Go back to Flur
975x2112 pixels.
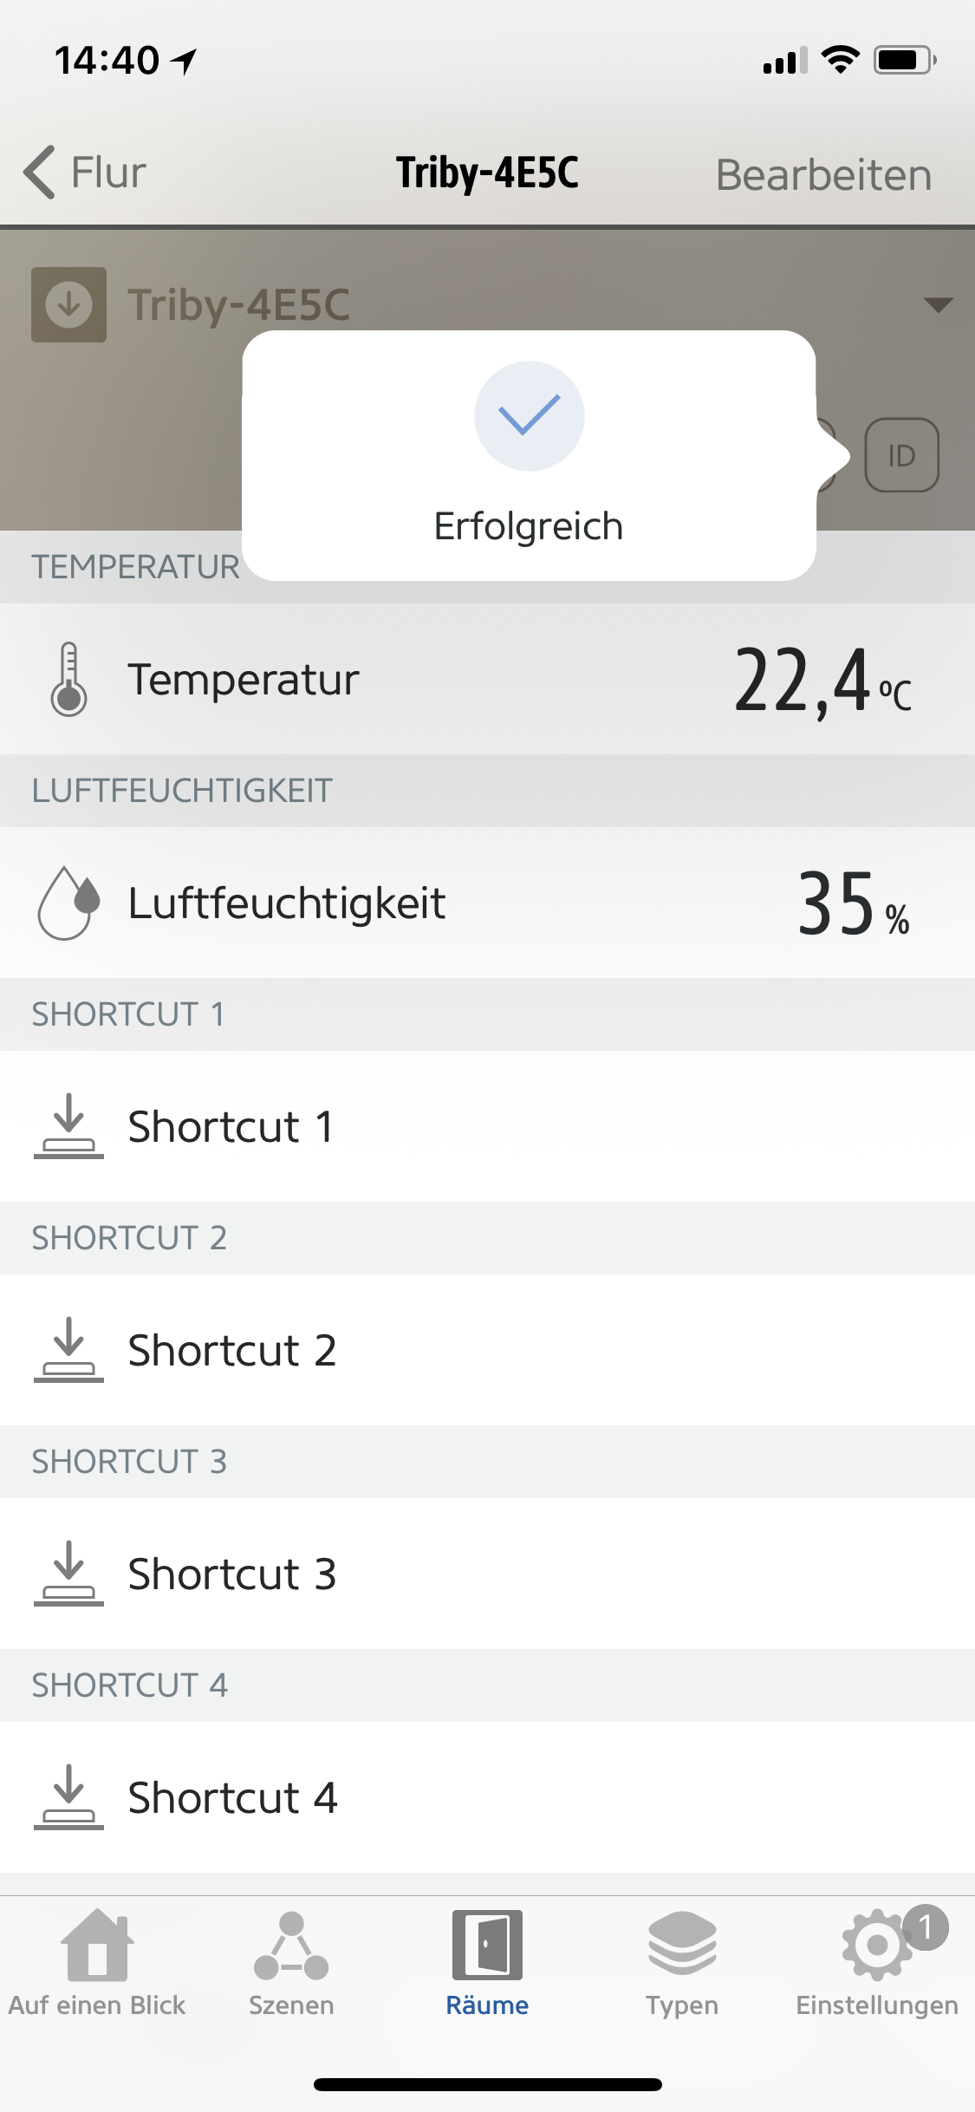tap(85, 173)
